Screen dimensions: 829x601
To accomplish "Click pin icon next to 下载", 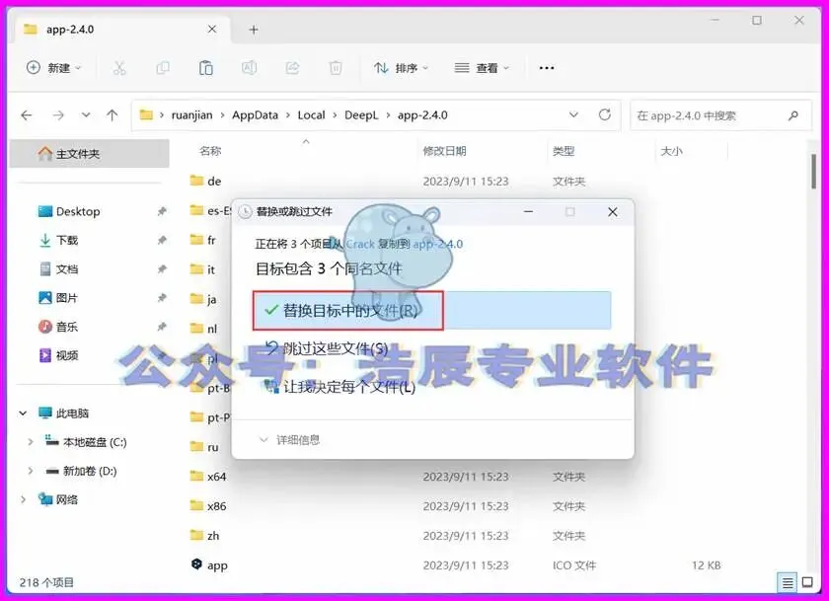I will click(x=162, y=240).
